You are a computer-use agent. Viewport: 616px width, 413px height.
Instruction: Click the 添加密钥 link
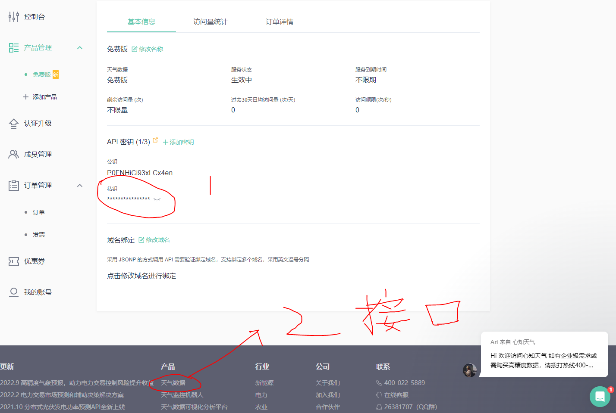[x=178, y=142]
